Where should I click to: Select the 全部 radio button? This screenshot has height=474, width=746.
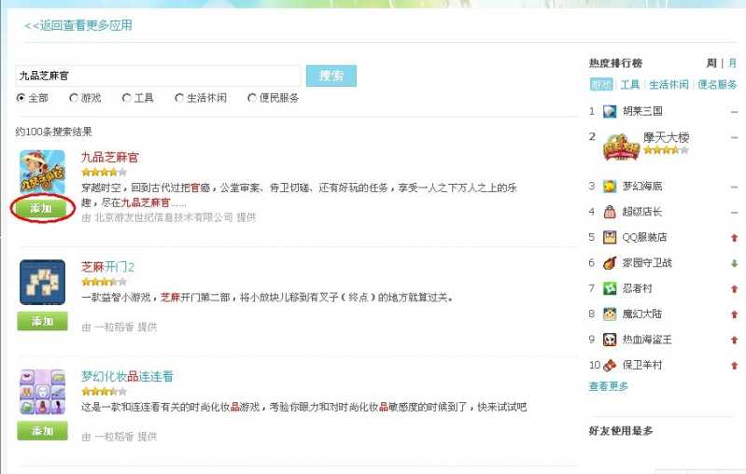(x=21, y=98)
